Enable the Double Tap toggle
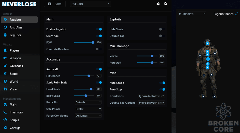This screenshot has height=133, width=240. point(162,36)
